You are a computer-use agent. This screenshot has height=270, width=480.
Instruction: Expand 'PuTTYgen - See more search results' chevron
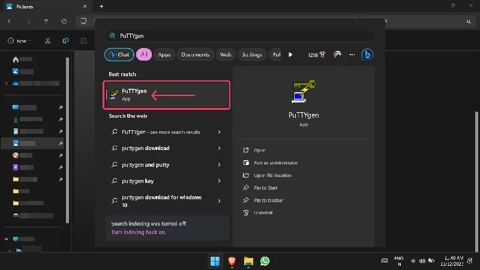point(219,132)
